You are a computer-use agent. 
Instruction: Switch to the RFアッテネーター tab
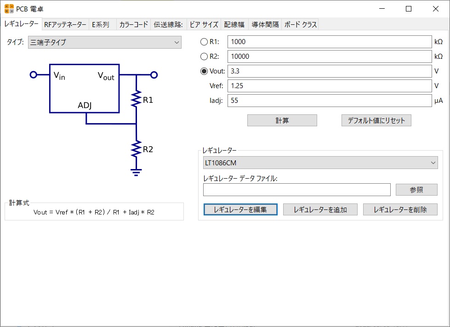click(x=65, y=25)
